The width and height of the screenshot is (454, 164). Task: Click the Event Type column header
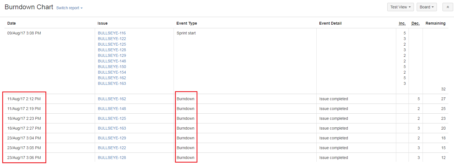pyautogui.click(x=186, y=23)
